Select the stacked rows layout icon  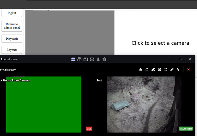point(92,59)
